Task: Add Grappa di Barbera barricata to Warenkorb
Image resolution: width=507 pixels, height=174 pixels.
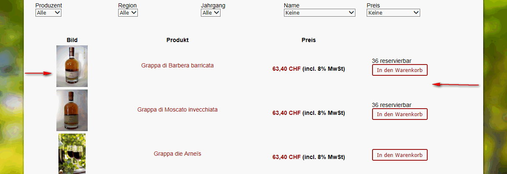Action: point(400,70)
